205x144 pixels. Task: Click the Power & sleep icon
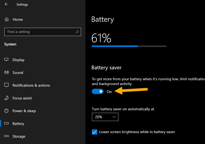pyautogui.click(x=6, y=111)
